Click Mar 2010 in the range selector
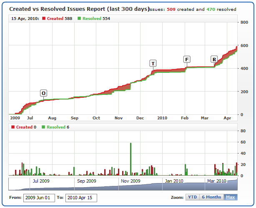256x208 pixels. 217,181
